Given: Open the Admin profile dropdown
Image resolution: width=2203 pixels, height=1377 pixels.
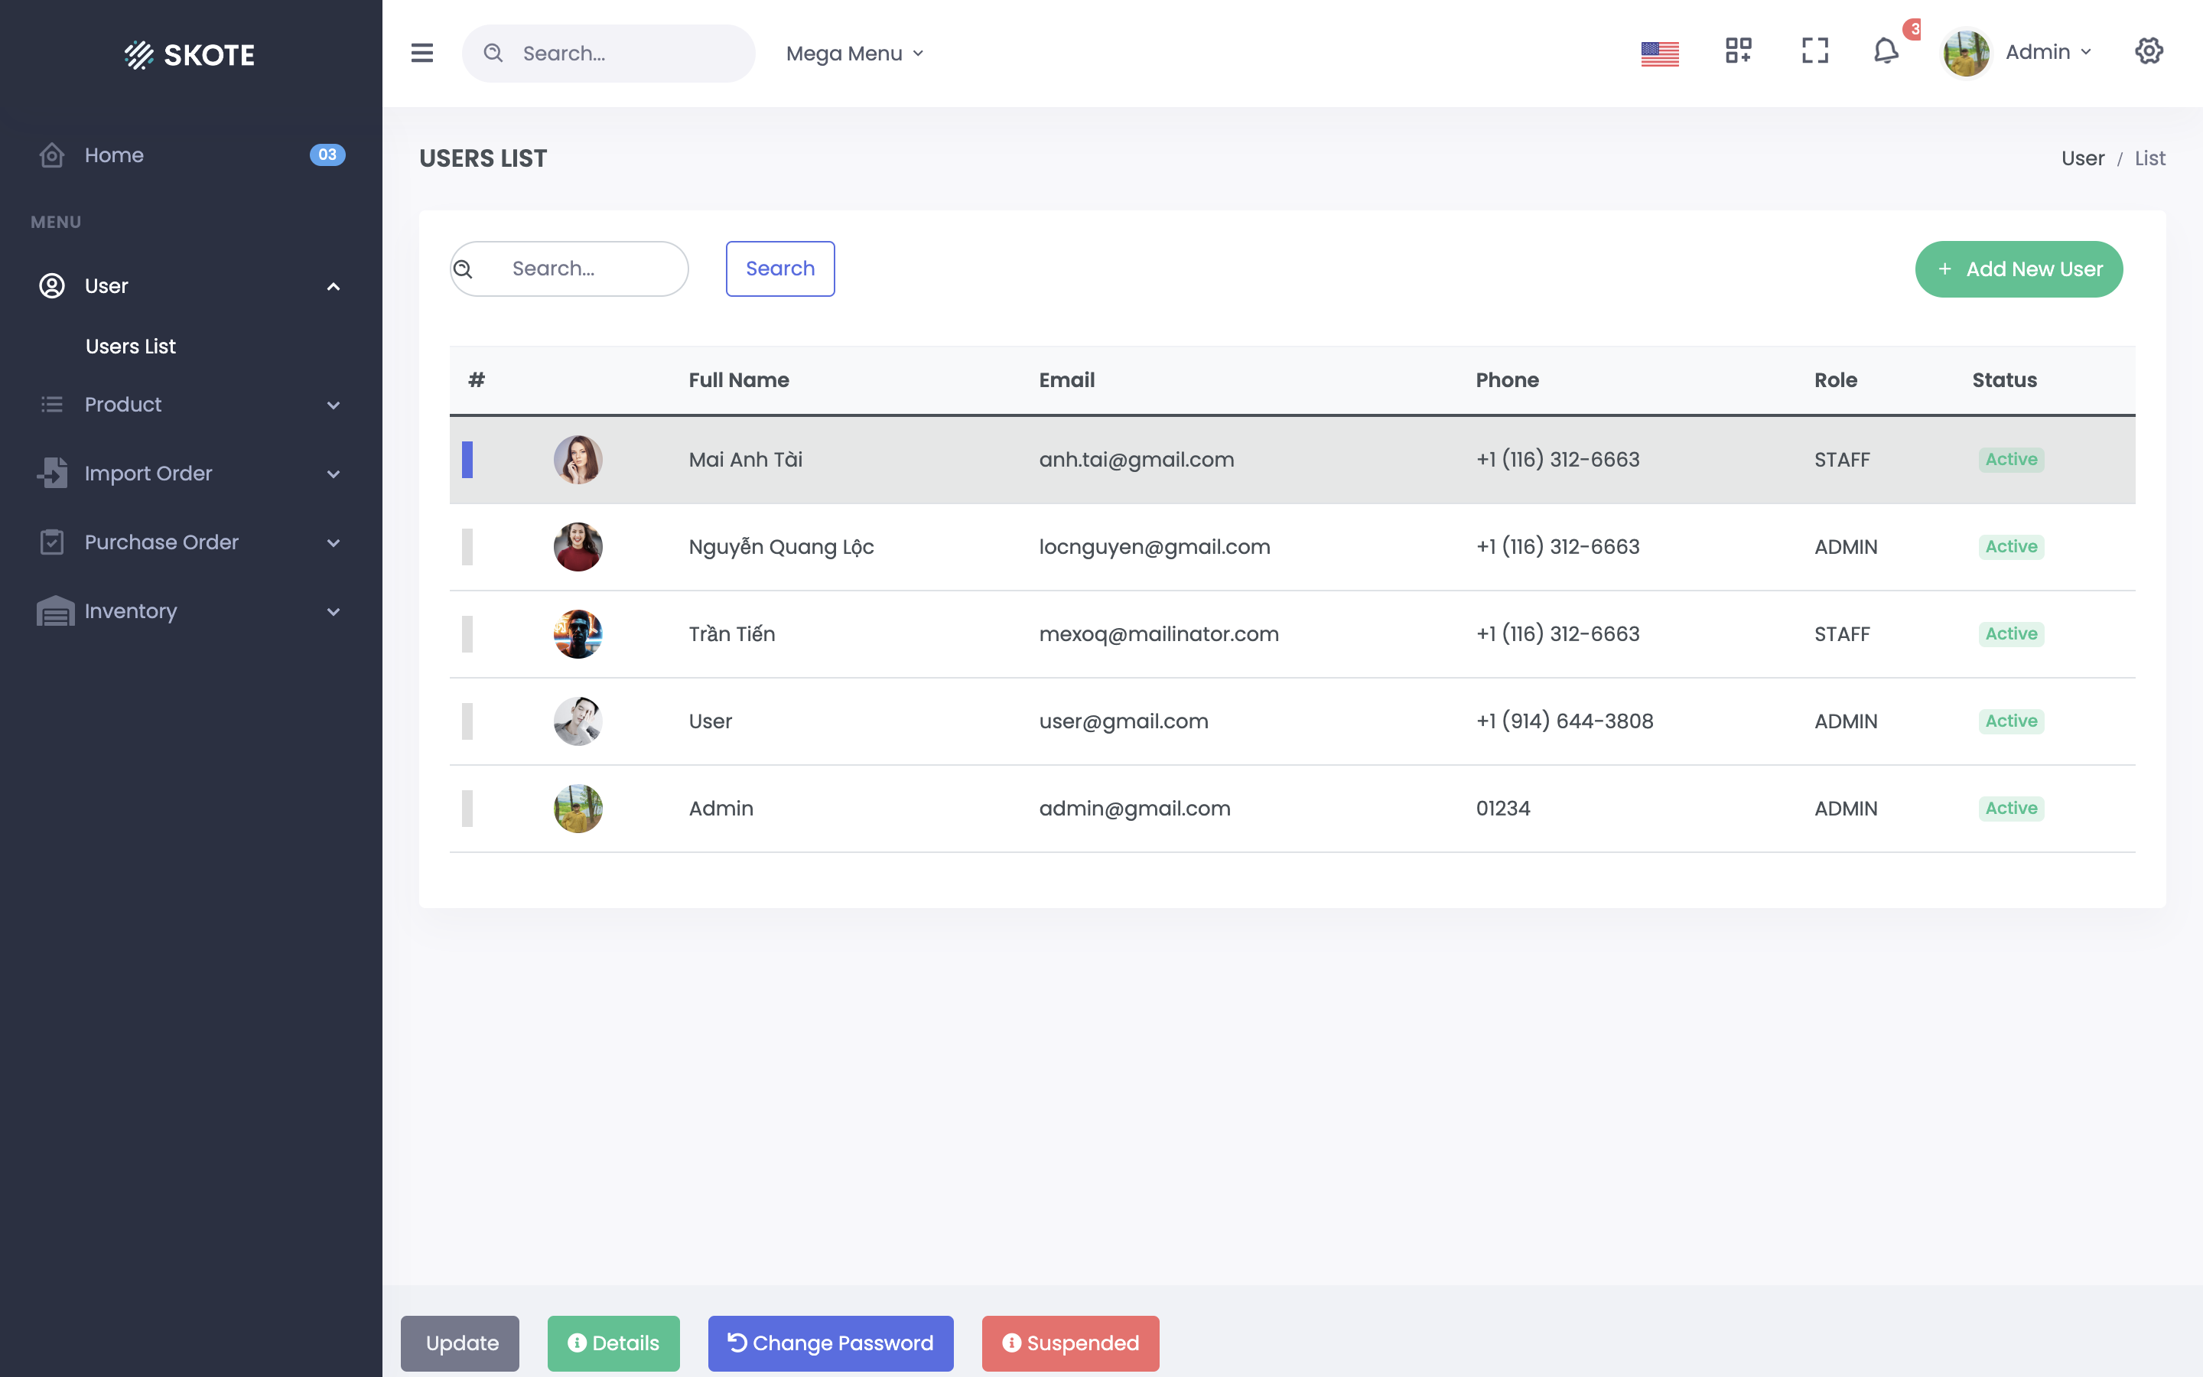Looking at the screenshot, I should pyautogui.click(x=2045, y=52).
